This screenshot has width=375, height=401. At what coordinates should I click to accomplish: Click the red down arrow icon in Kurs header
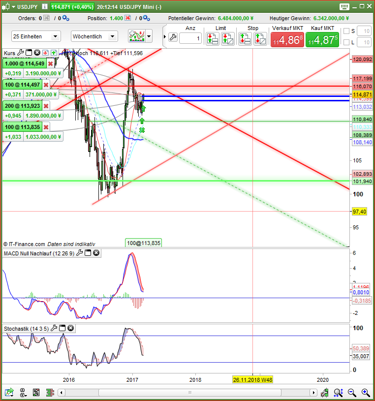pos(46,53)
